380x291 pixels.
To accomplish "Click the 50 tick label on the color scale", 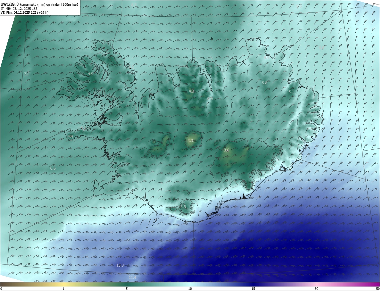I will (377, 289).
